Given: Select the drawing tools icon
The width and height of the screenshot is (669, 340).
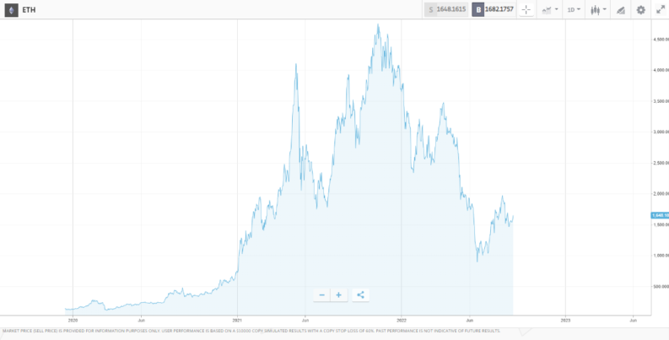Looking at the screenshot, I should (620, 10).
